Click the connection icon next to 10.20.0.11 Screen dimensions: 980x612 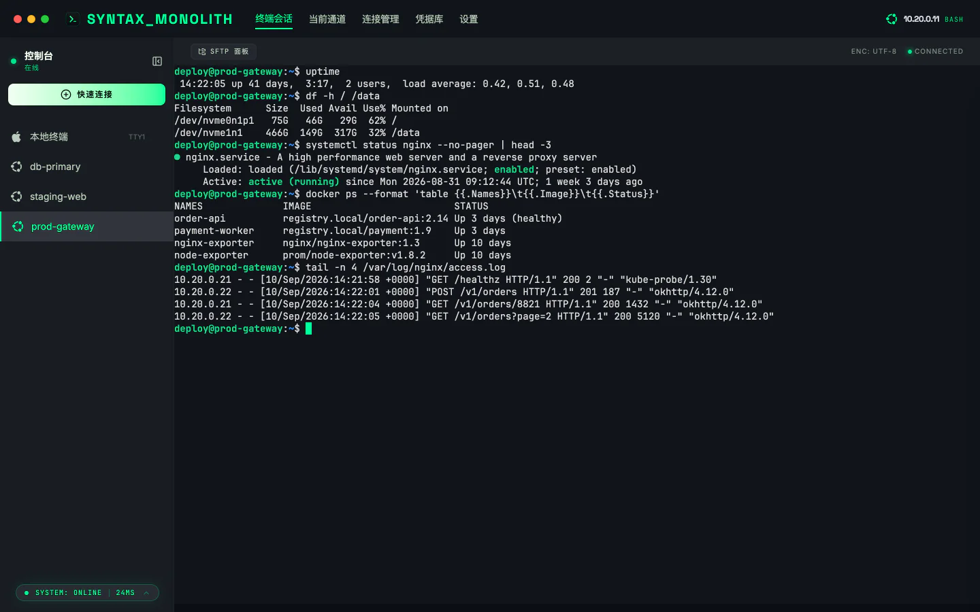pyautogui.click(x=892, y=19)
